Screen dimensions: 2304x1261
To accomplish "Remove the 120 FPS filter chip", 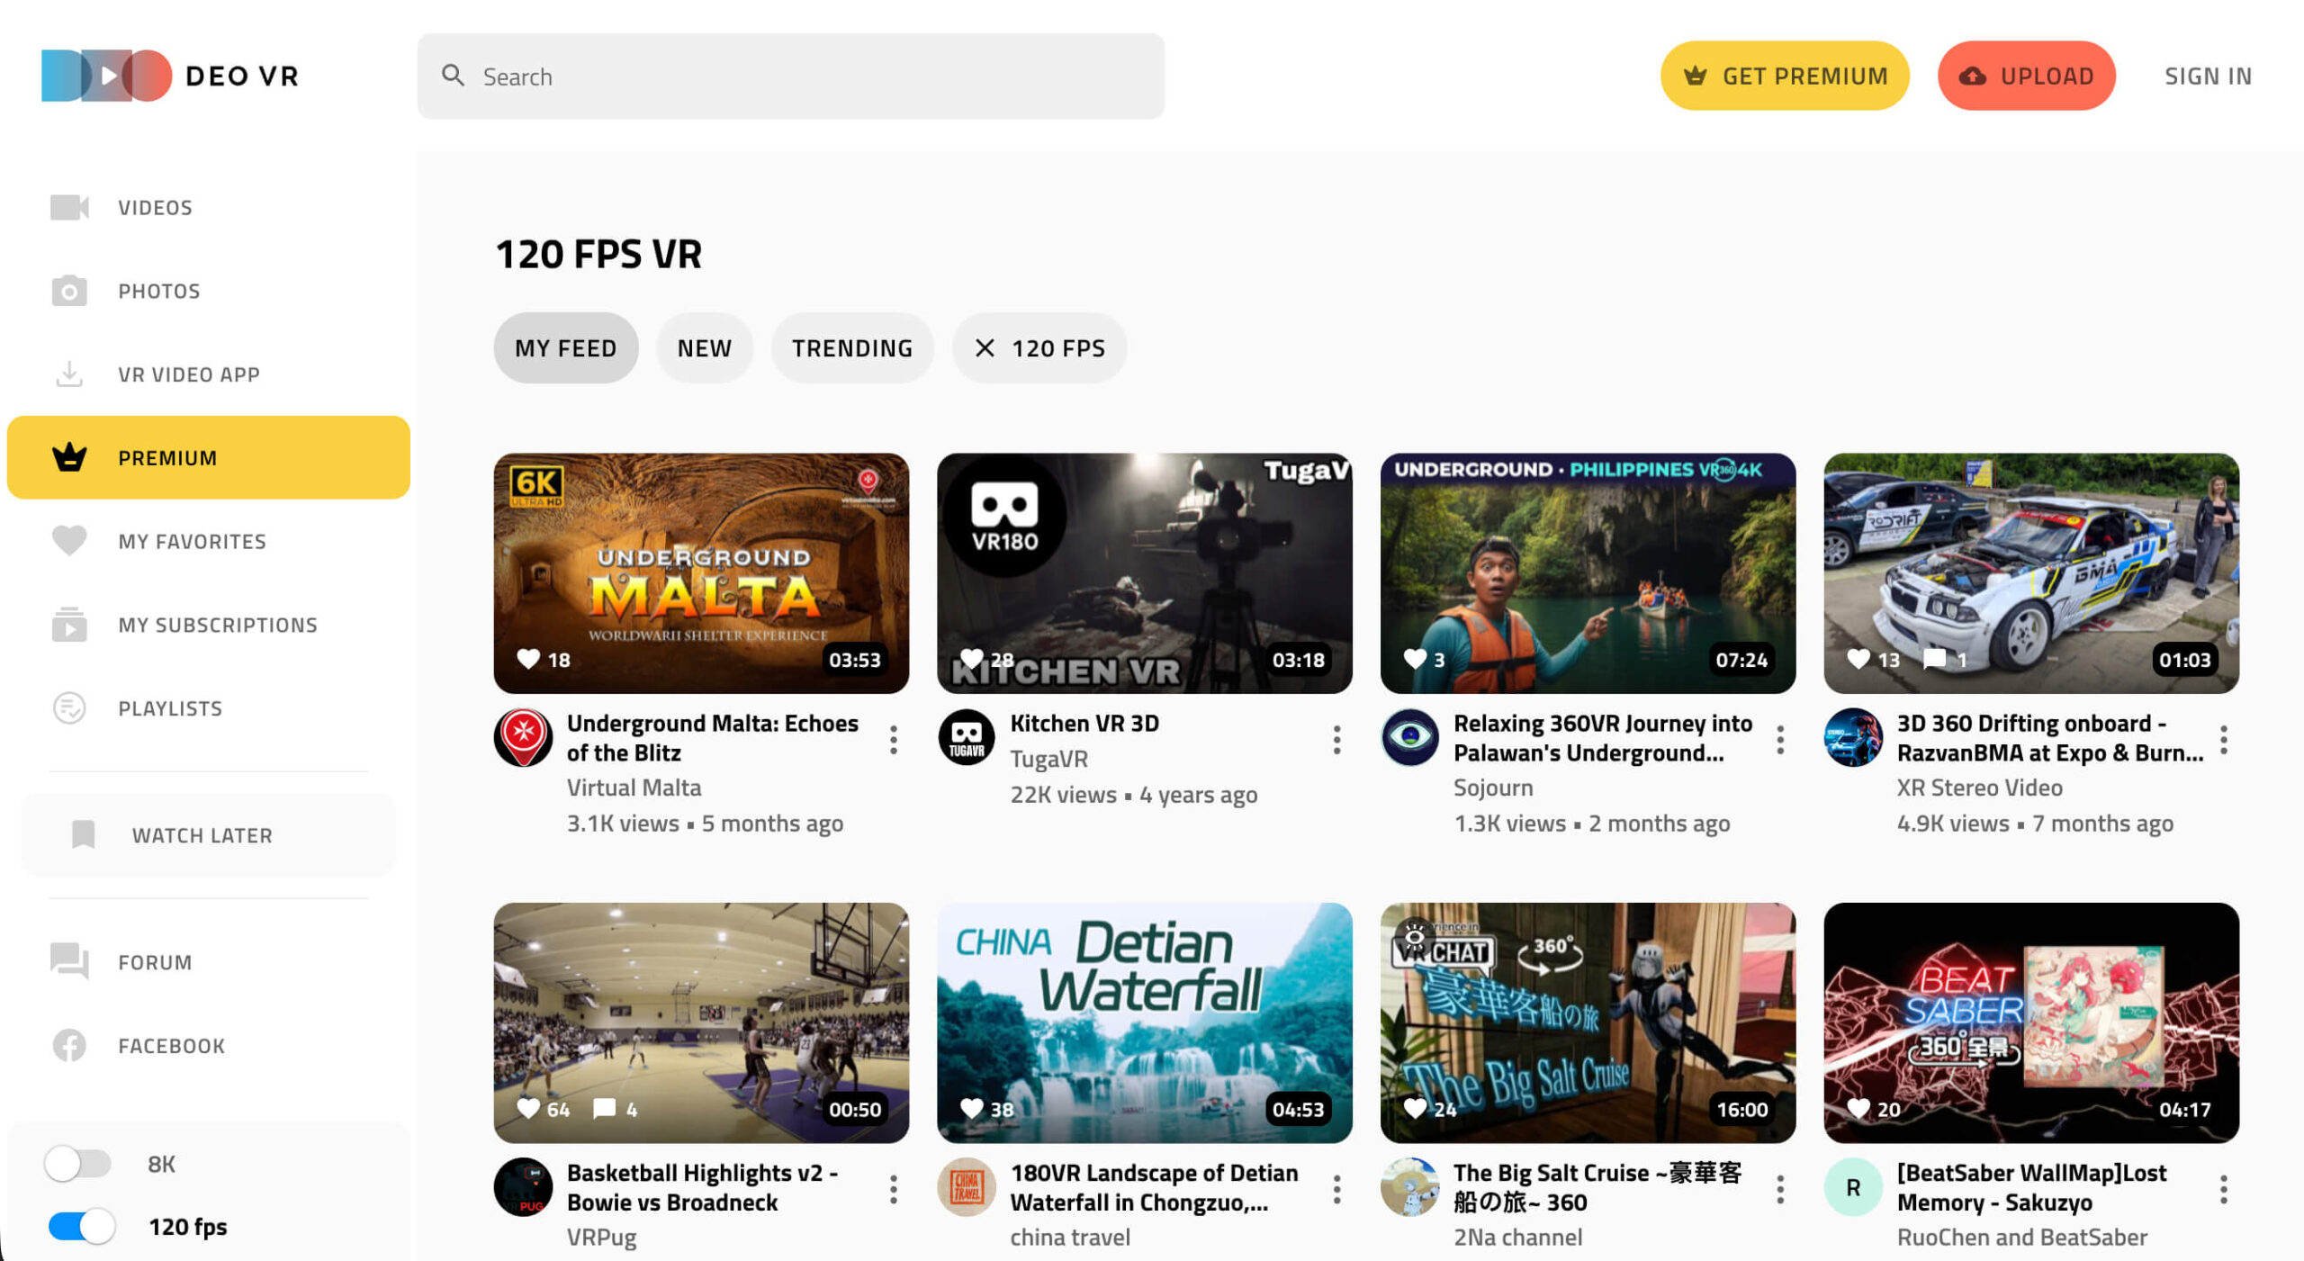I will (985, 347).
